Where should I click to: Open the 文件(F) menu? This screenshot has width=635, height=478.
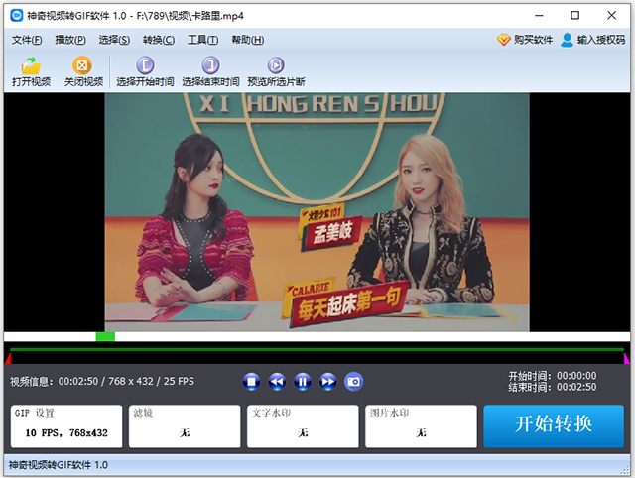tap(27, 40)
